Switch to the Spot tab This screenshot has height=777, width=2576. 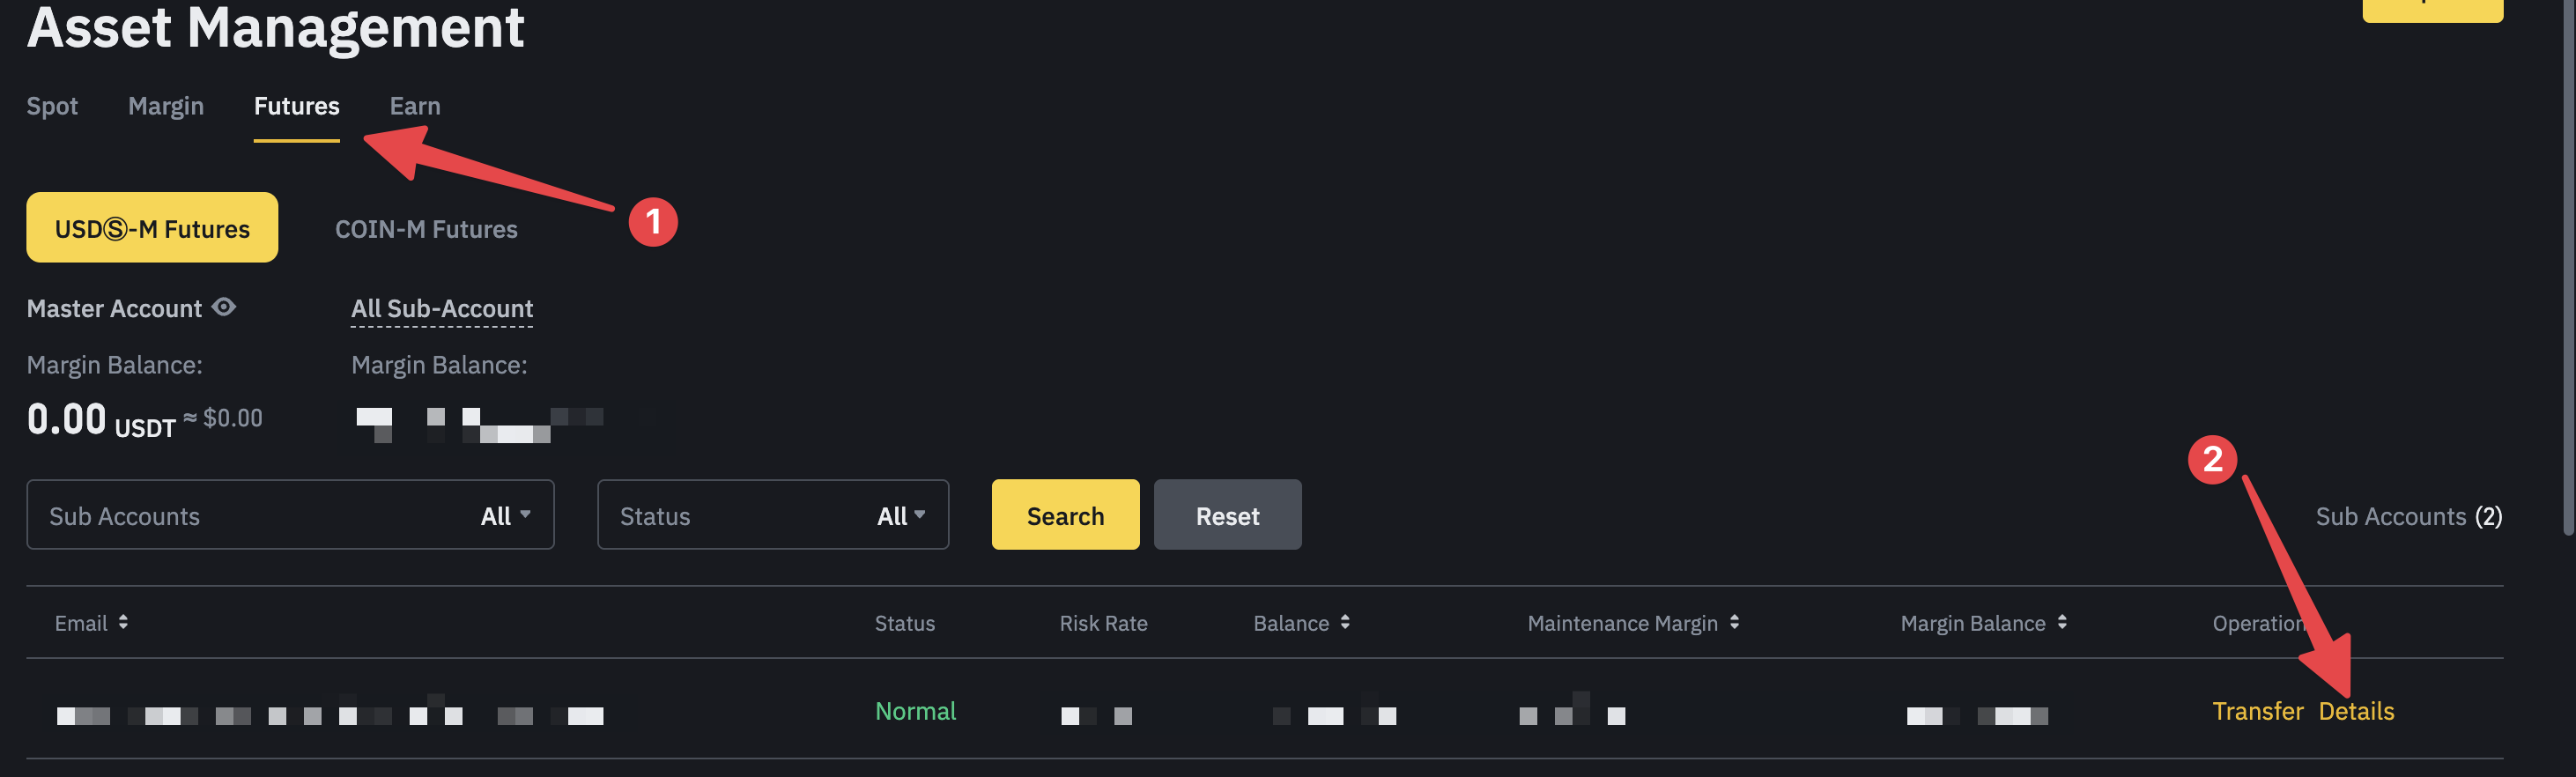(52, 106)
